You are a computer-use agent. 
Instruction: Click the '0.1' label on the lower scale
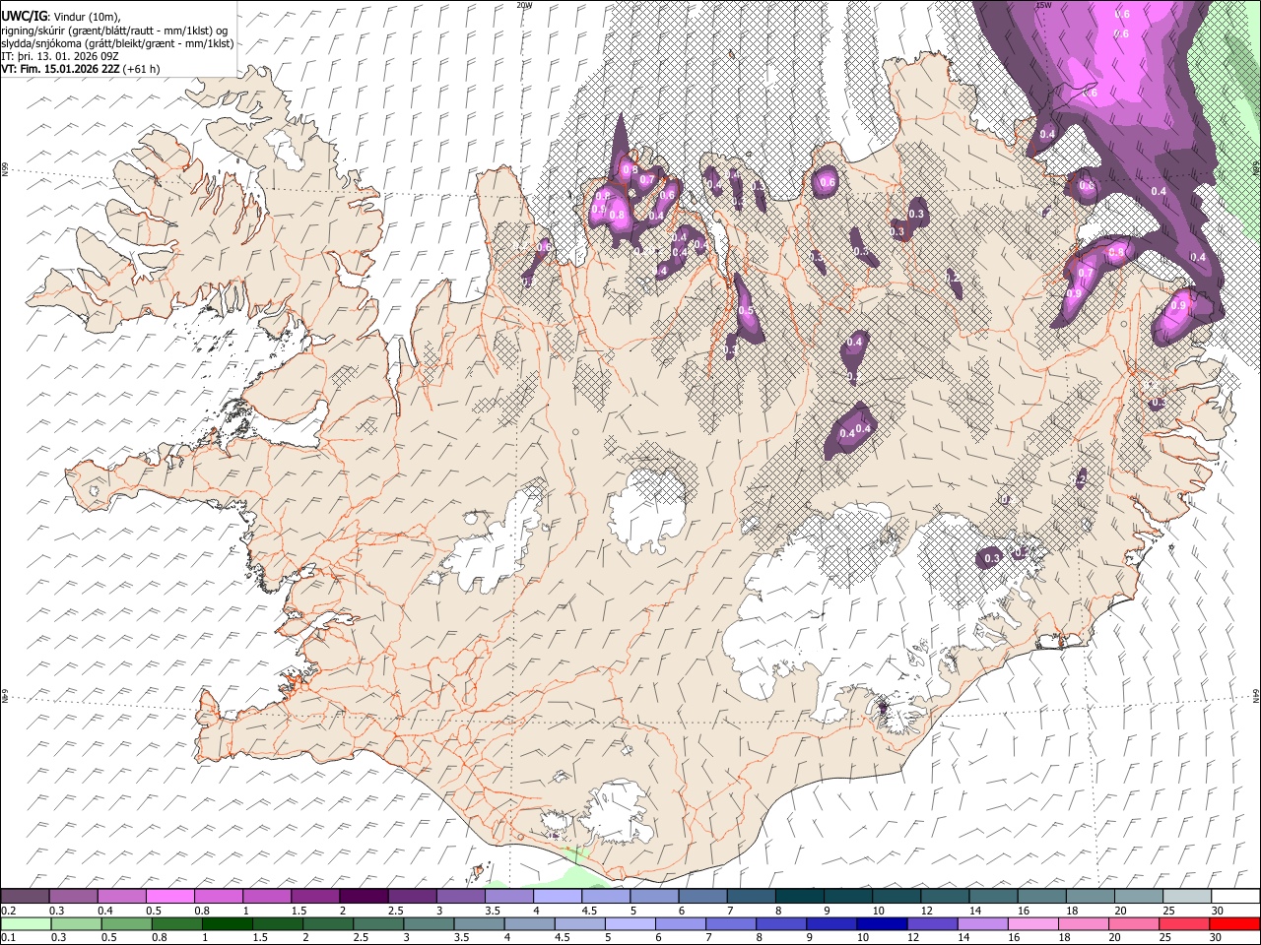[x=8, y=937]
